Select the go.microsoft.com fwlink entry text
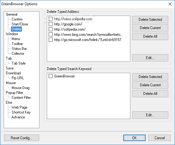The image size is (175, 145). click(88, 40)
